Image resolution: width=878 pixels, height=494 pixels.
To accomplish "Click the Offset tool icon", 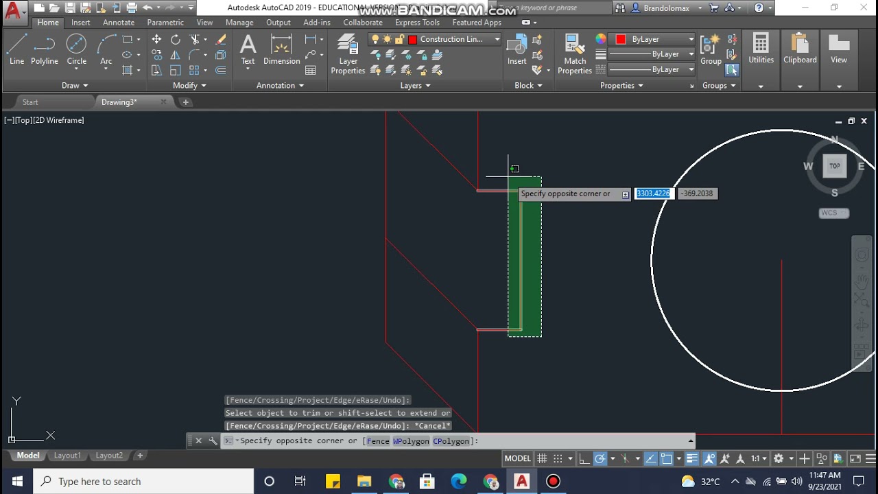I will tap(221, 70).
